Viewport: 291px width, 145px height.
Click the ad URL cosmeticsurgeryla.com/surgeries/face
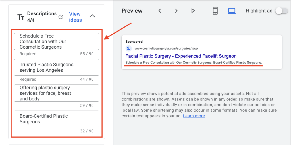[166, 49]
